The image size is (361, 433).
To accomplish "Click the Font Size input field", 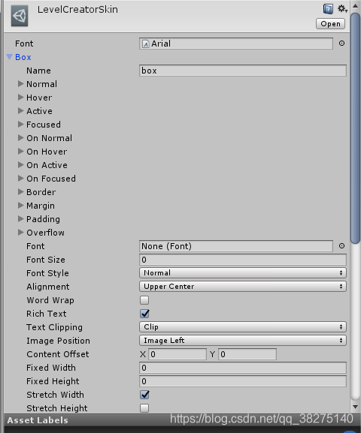I will tap(243, 260).
